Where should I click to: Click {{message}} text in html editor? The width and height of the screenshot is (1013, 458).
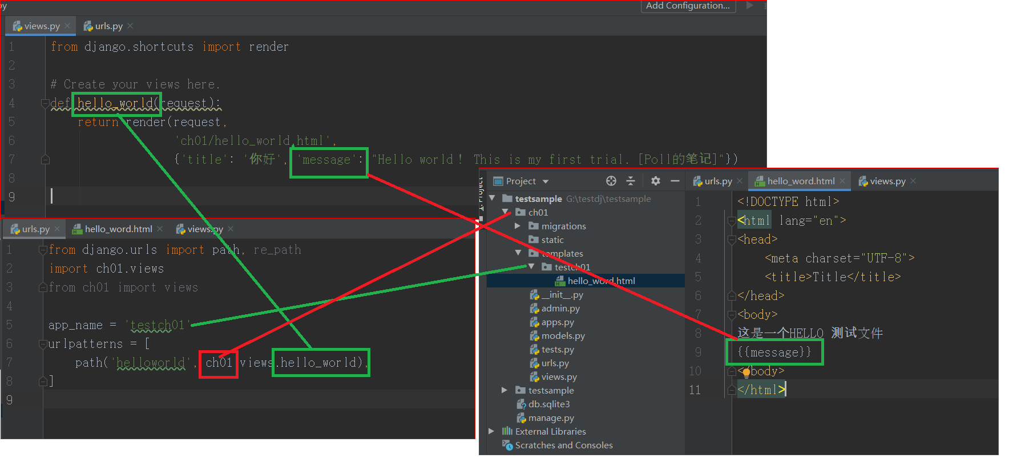pyautogui.click(x=774, y=352)
